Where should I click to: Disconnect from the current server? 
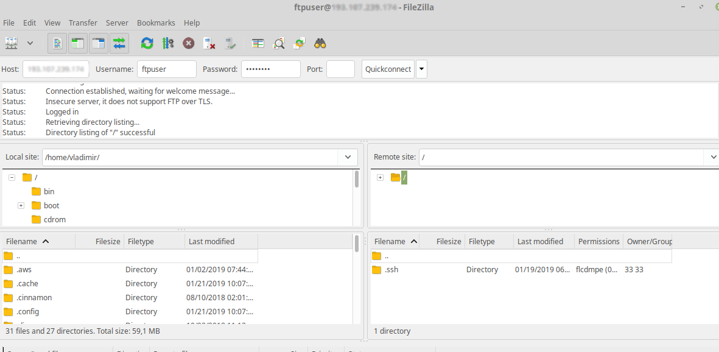[x=209, y=44]
